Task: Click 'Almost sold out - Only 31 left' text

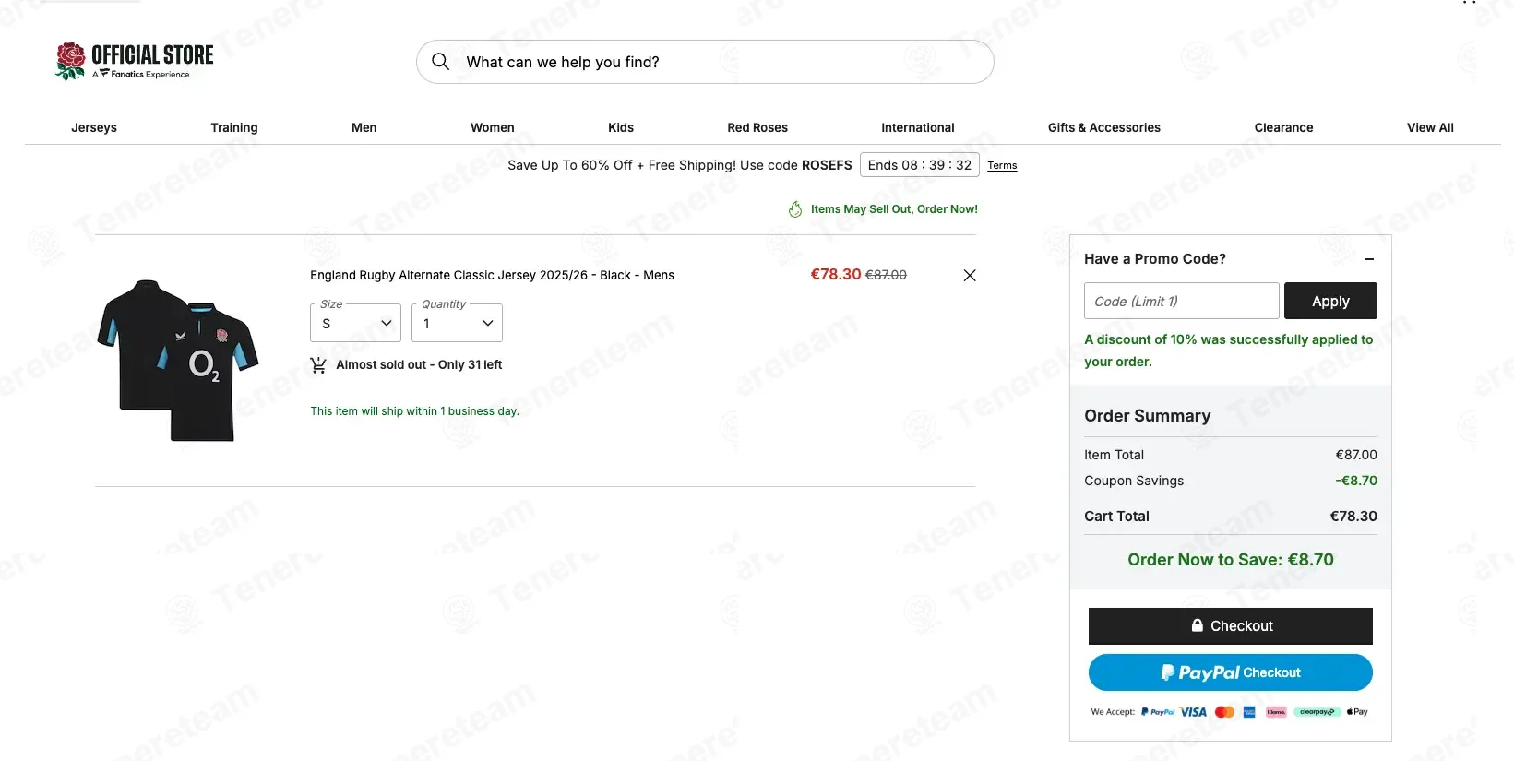Action: (419, 365)
